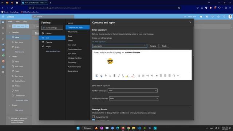Open Outlook settings gear in header
233x131 pixels.
pyautogui.click(x=218, y=17)
